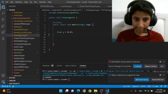Image resolution: width=168 pixels, height=94 pixels.
Task: Open build failed notification settings gear
Action: (x=160, y=62)
